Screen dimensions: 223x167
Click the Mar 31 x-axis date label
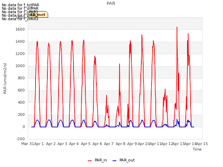tap(28, 144)
